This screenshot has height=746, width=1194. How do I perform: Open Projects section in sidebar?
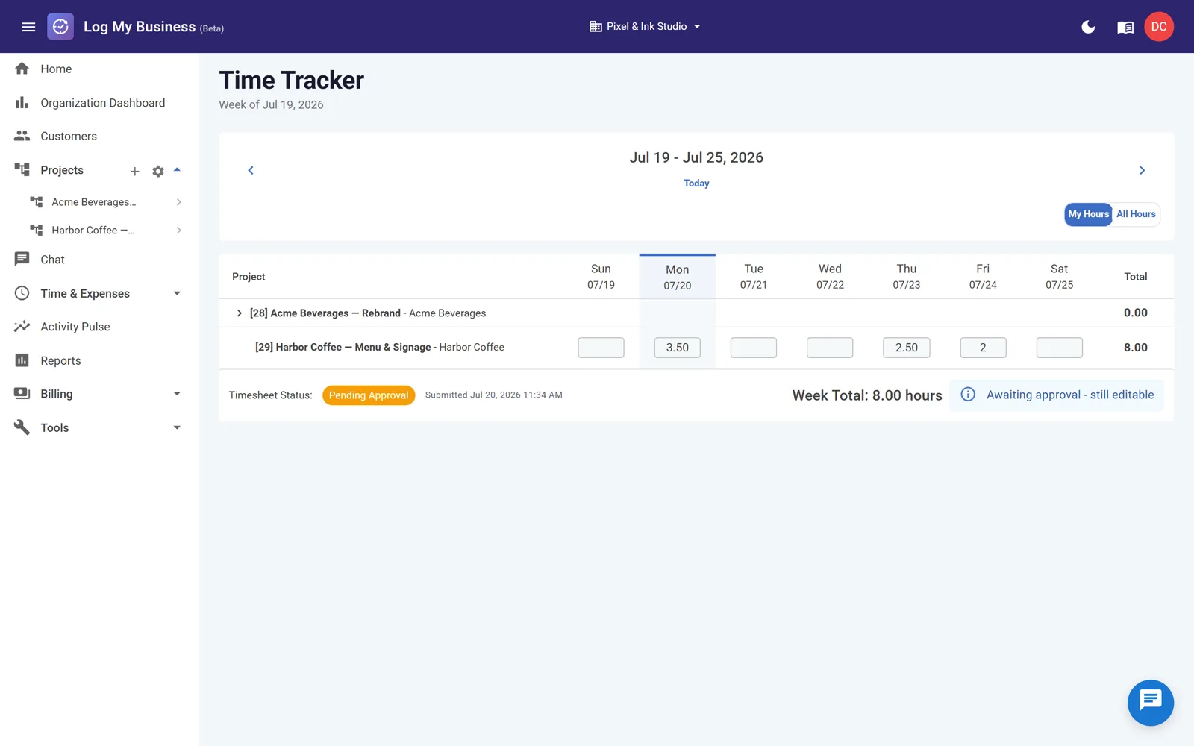(62, 170)
